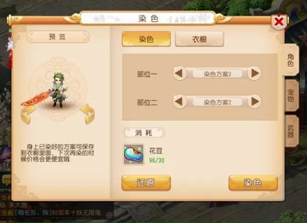Rotate character preview with left arrow

28,115
